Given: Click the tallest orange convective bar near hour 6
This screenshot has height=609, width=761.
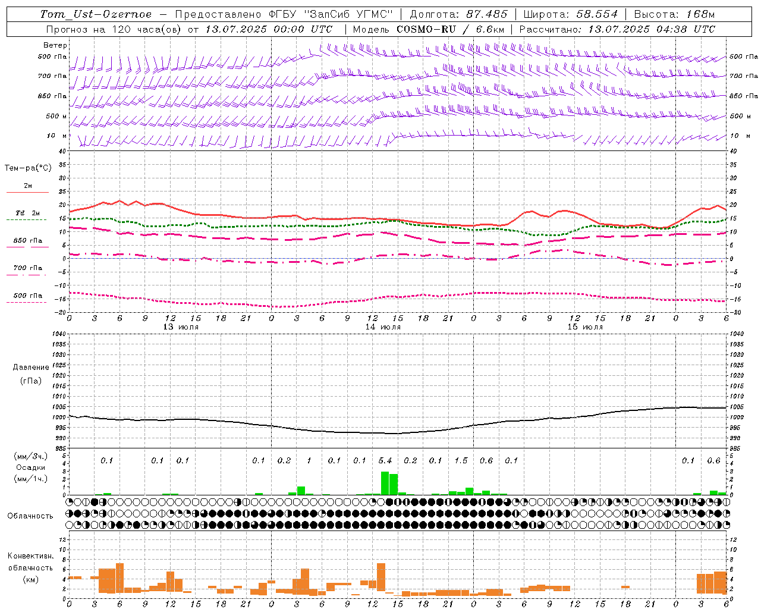Looking at the screenshot, I should [120, 578].
